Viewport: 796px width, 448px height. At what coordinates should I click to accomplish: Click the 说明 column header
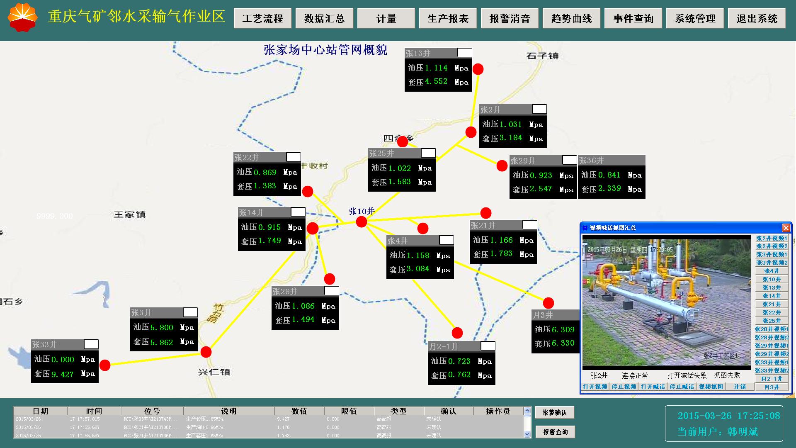(229, 411)
